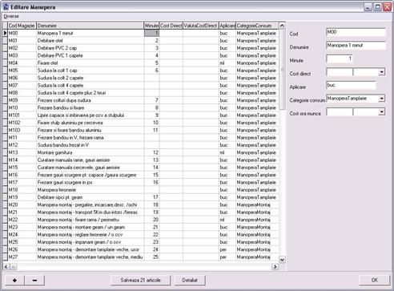Select the M25 code cell

point(22,242)
